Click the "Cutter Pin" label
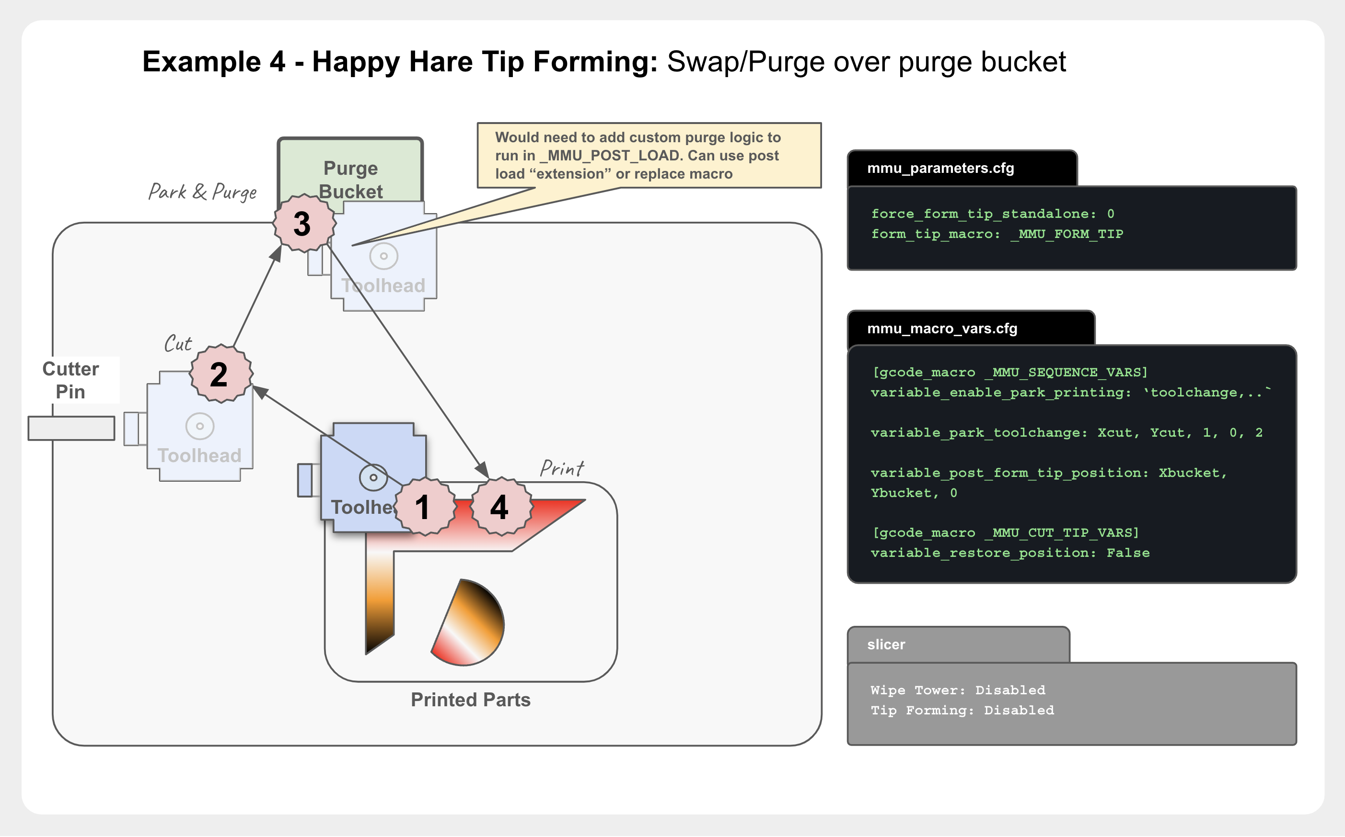The height and width of the screenshot is (837, 1345). tap(70, 380)
